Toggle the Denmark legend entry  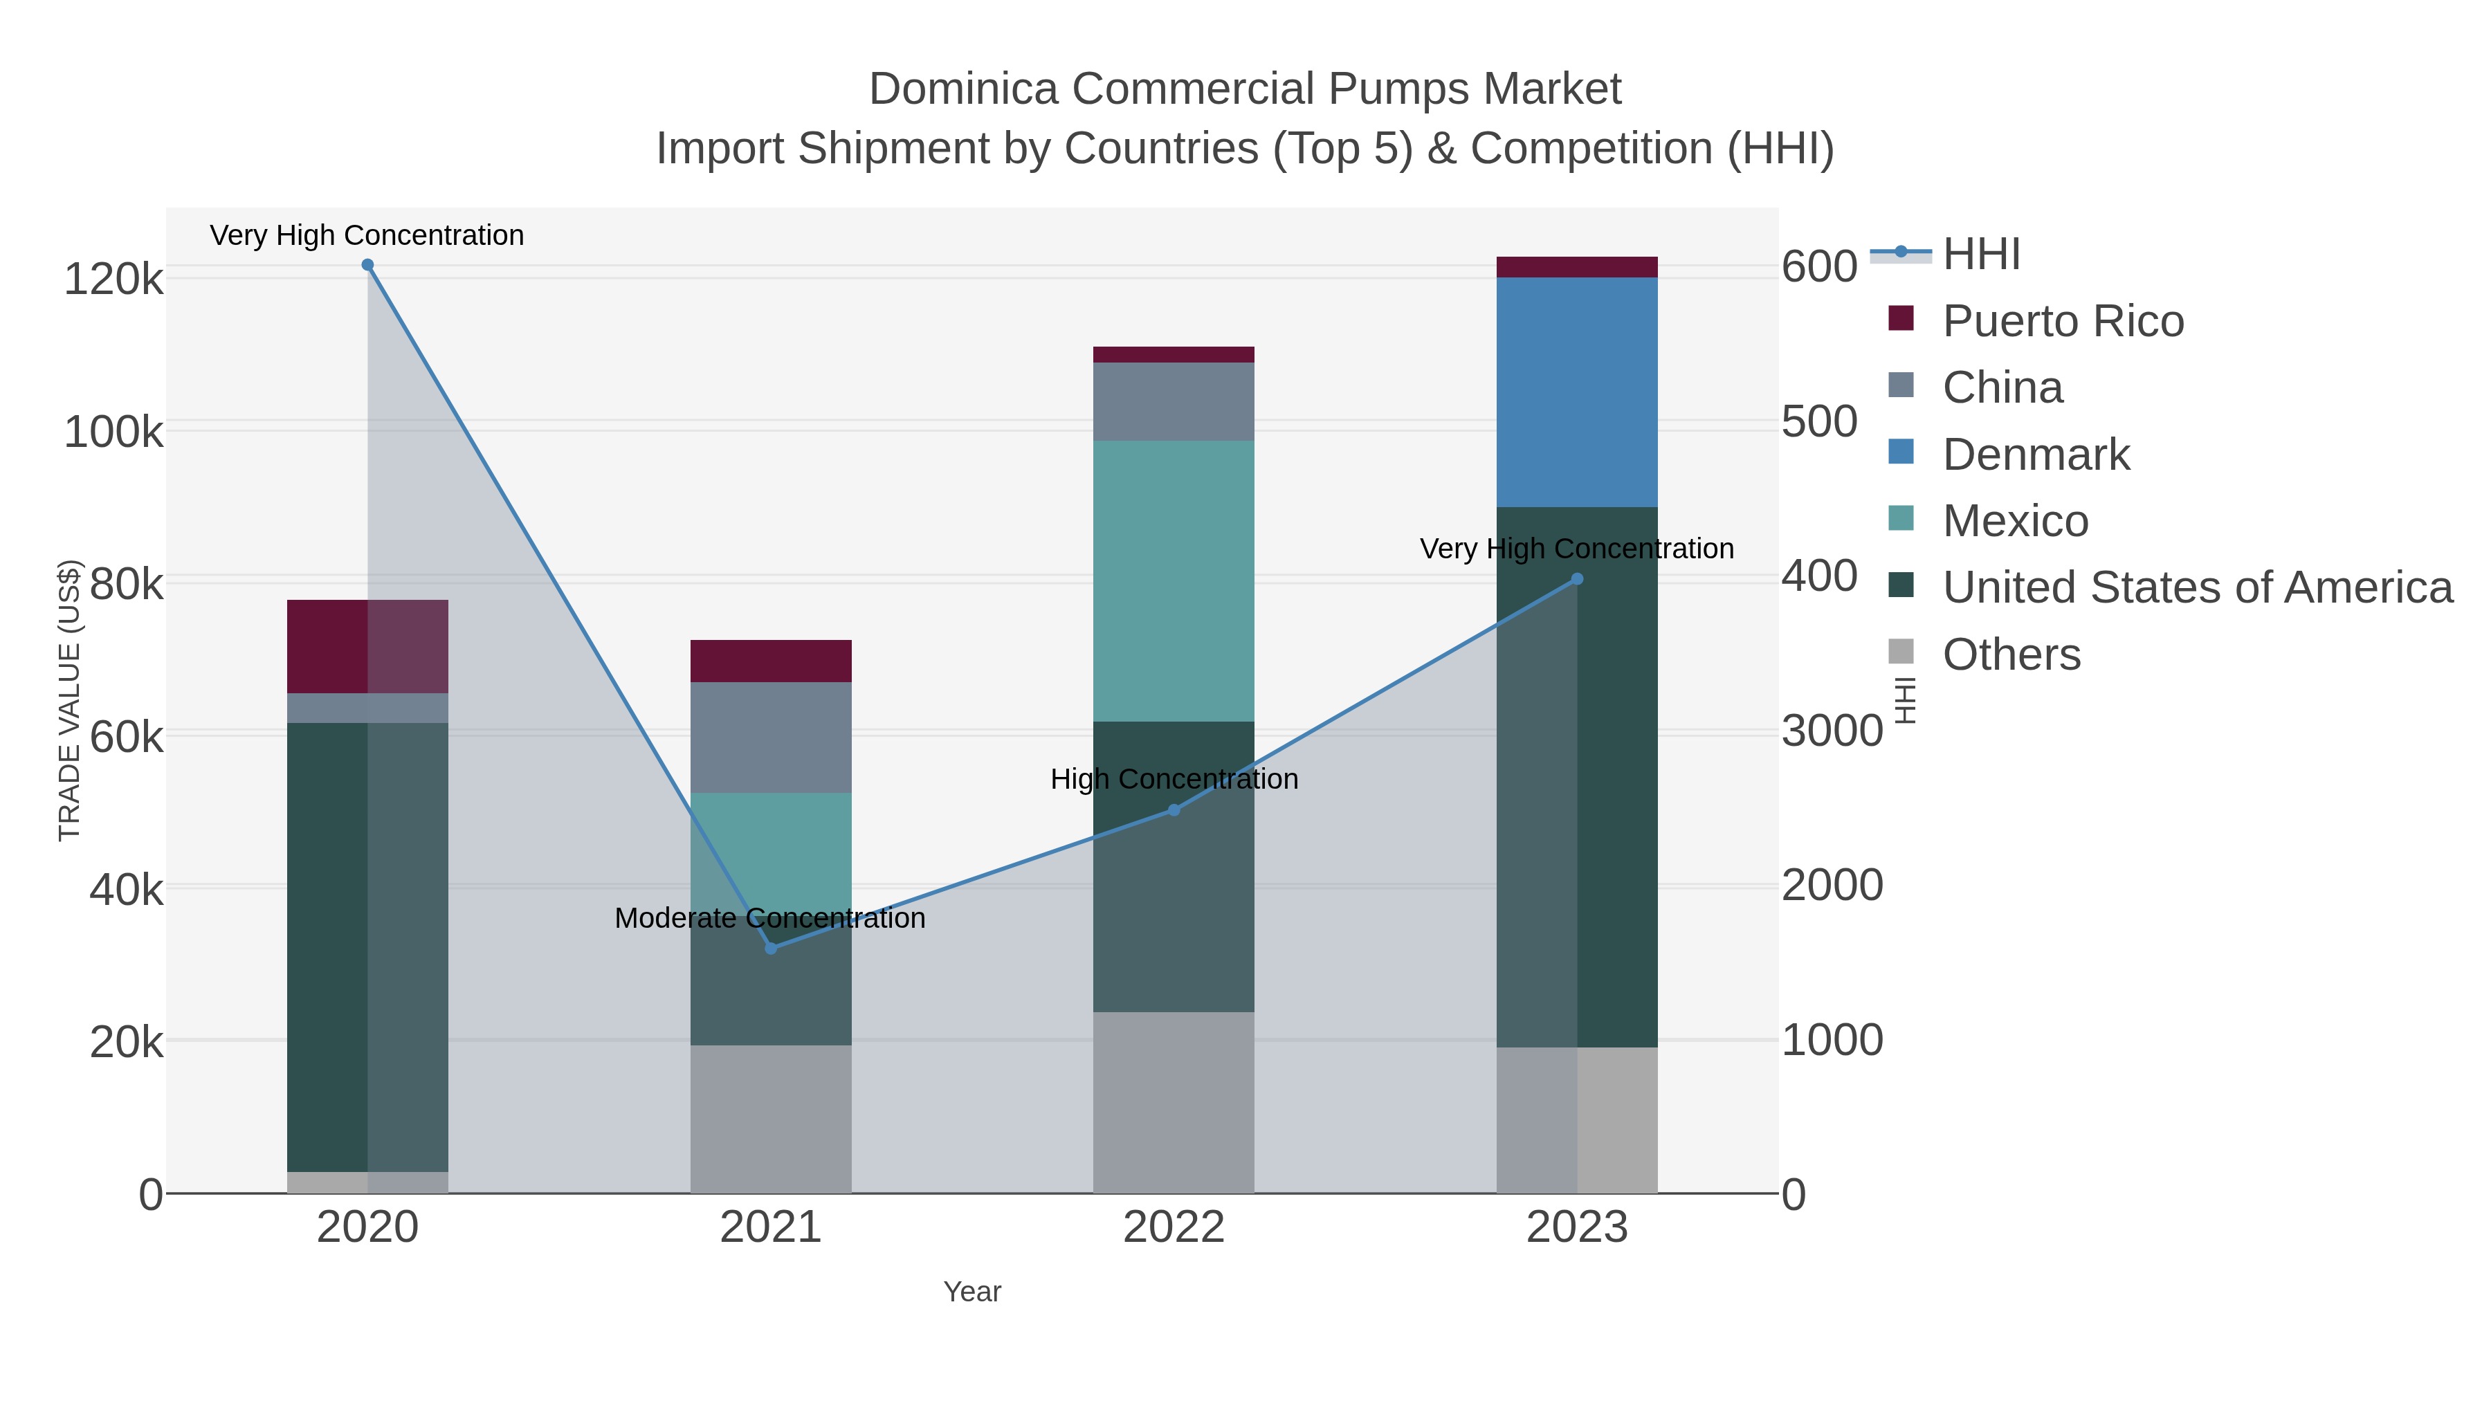2009,455
